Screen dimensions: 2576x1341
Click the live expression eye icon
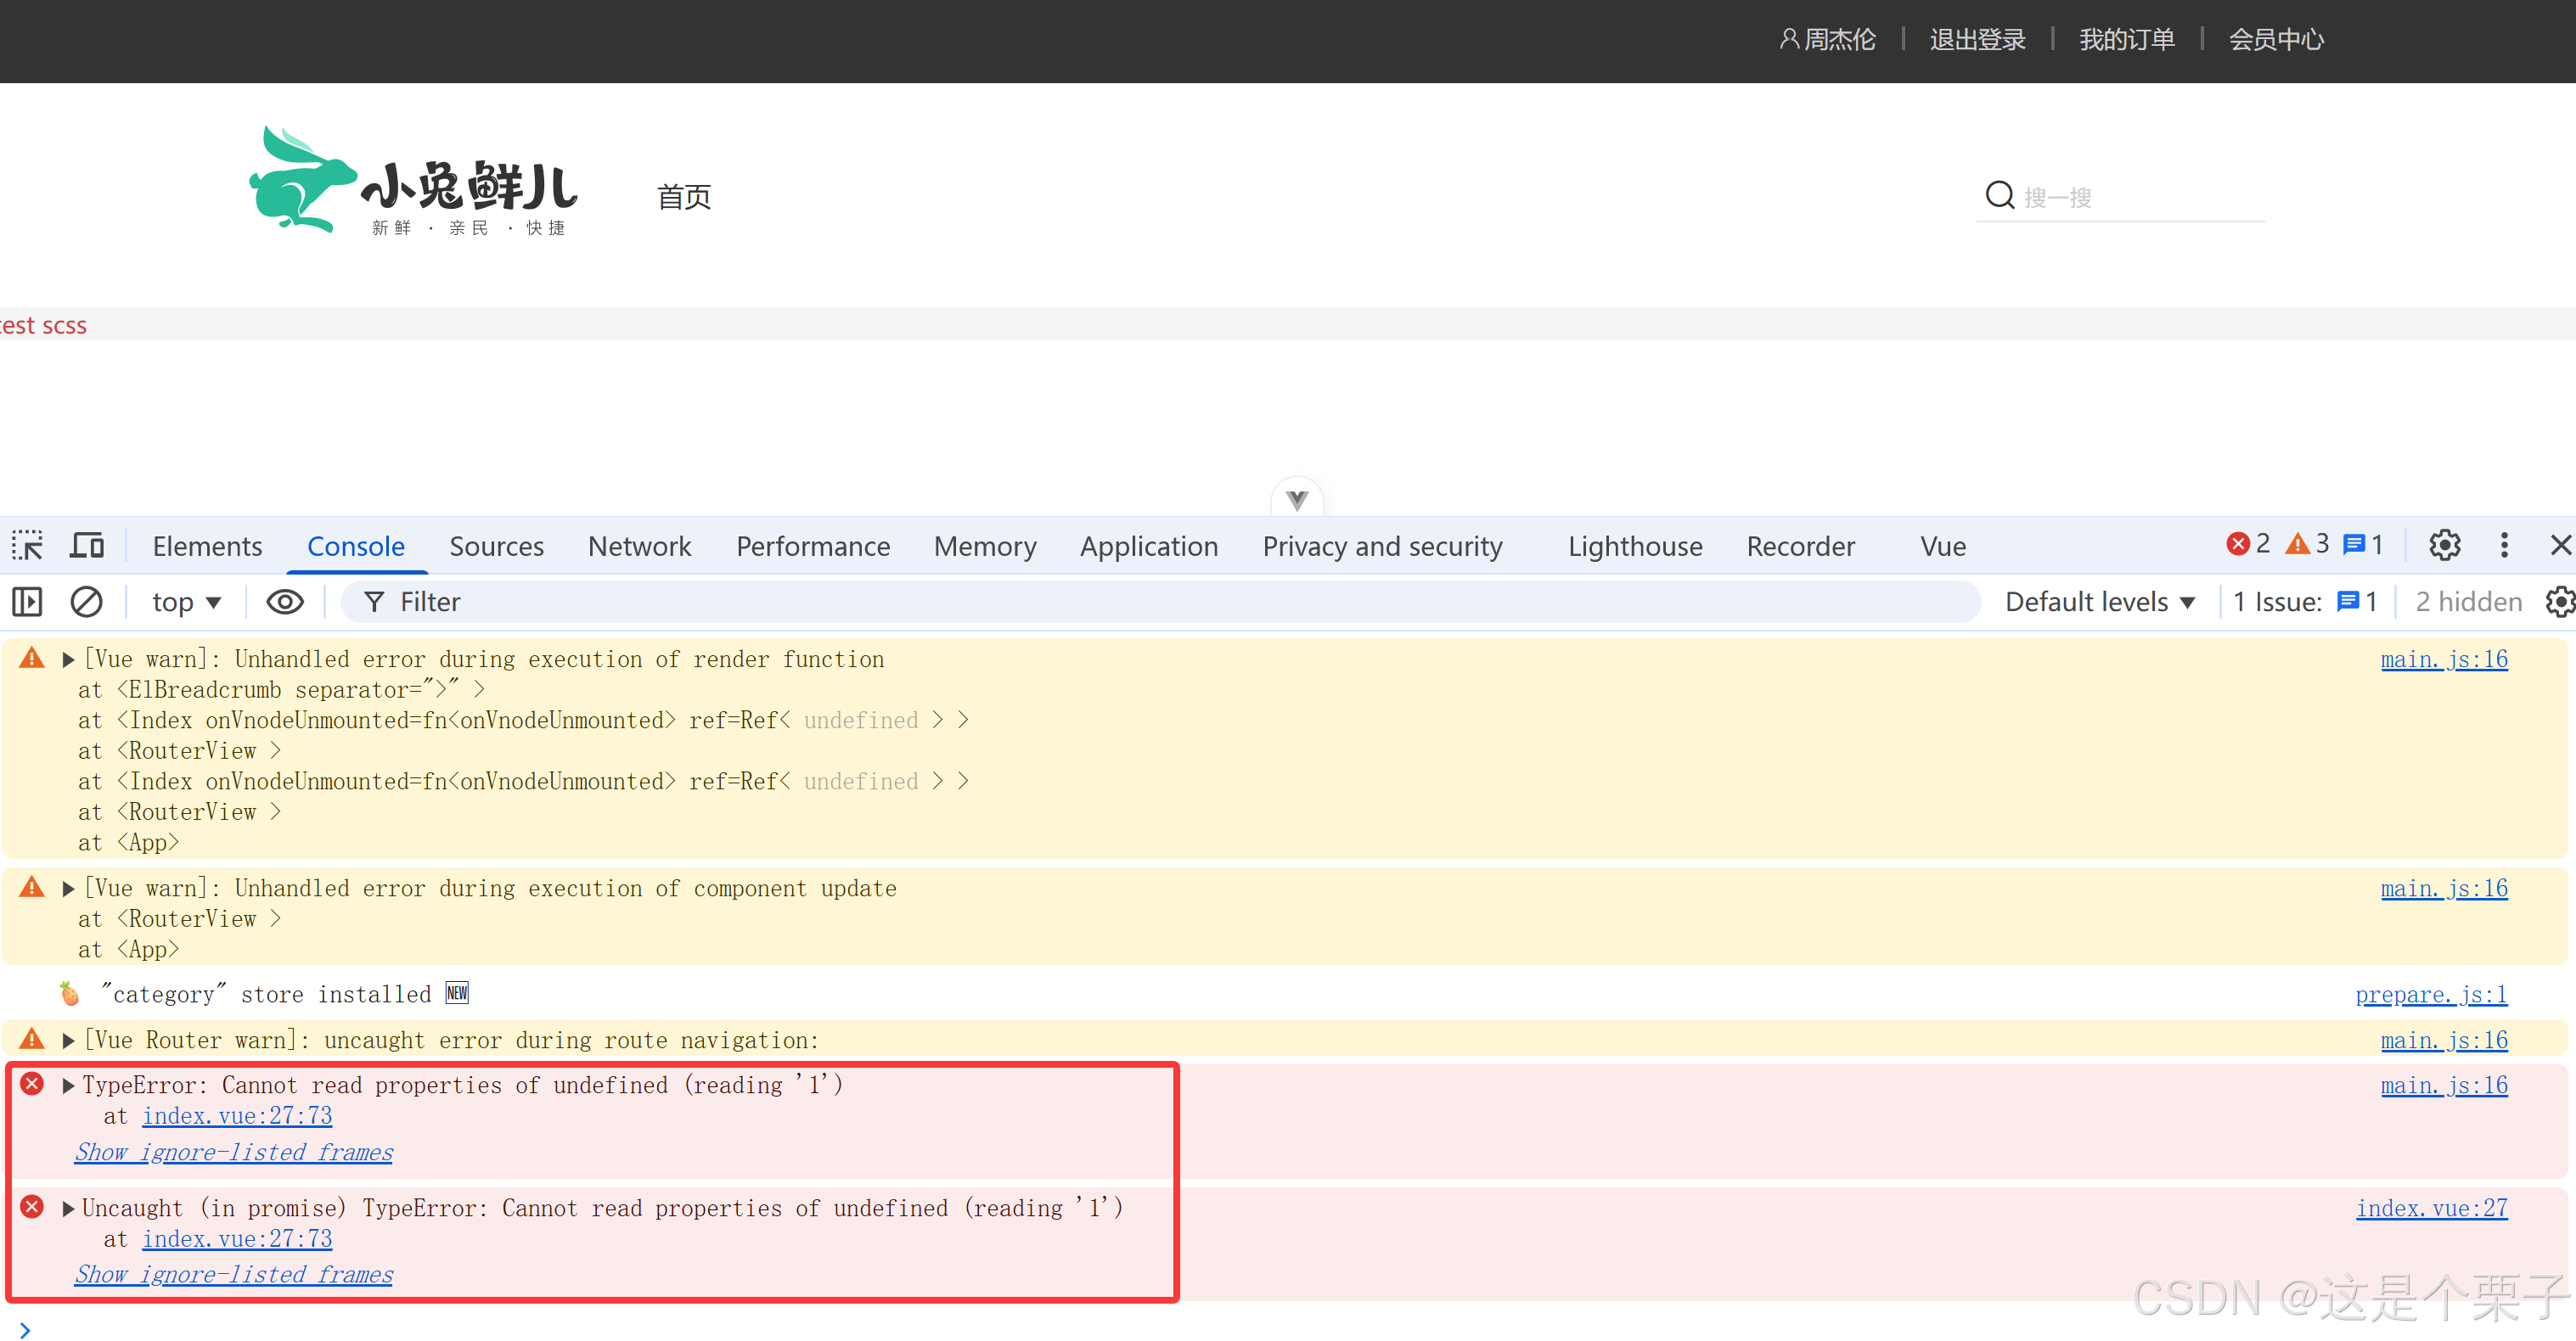click(x=285, y=602)
